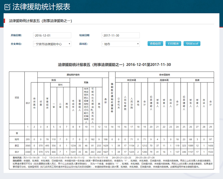Click value 1212 in 县区 row
This screenshot has width=223, height=179.
pos(144,146)
